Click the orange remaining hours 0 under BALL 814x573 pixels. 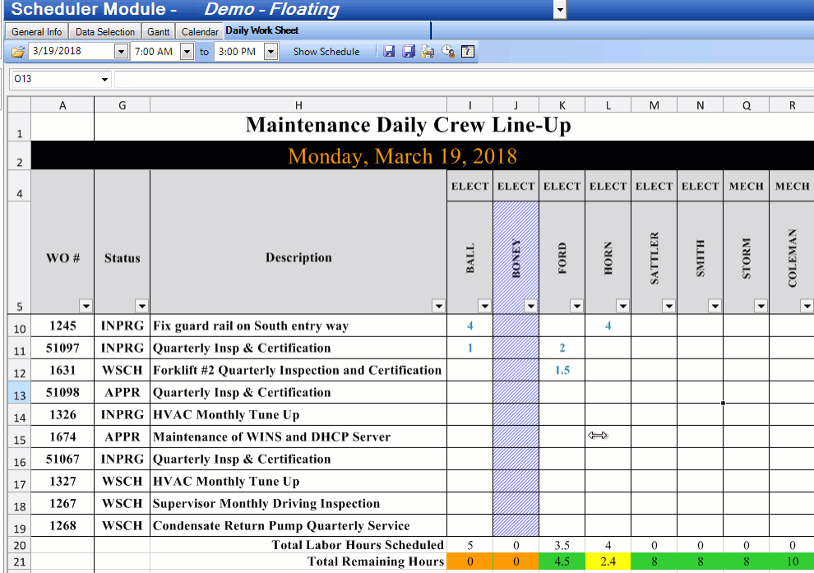coord(469,561)
